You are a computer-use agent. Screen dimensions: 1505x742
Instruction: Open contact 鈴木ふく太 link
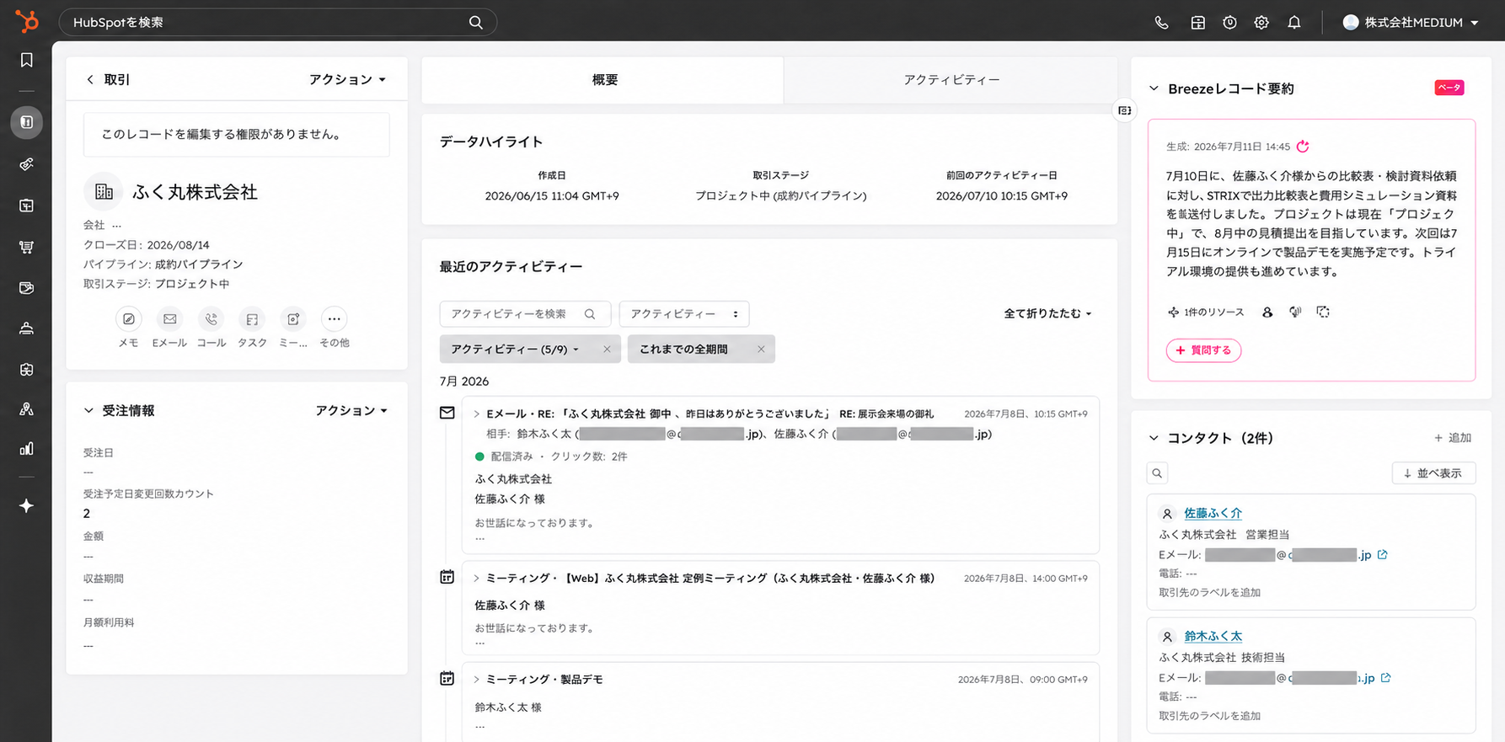(x=1213, y=636)
